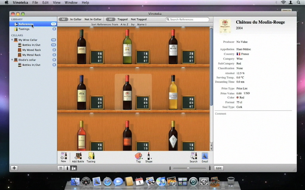
Task: Select the rosé bottle on bottom shelf
Action: click(x=82, y=136)
